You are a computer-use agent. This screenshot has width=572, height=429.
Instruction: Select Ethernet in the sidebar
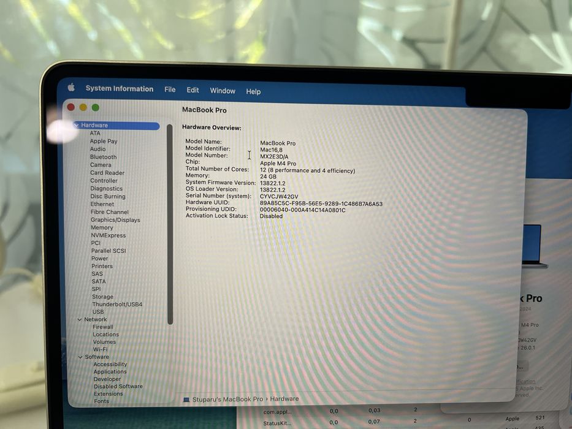click(102, 204)
